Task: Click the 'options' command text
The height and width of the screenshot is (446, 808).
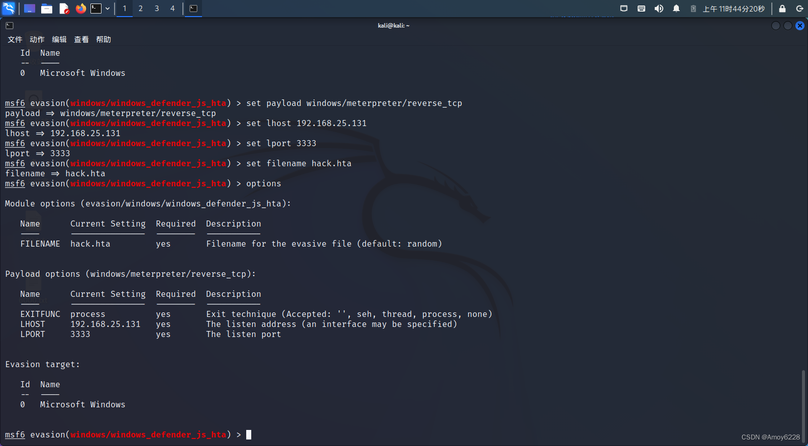Action: [264, 184]
